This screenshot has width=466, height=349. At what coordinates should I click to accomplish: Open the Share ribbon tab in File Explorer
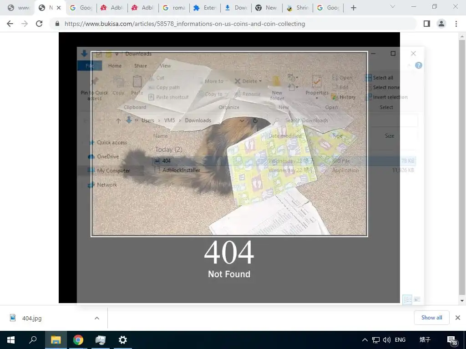point(141,65)
